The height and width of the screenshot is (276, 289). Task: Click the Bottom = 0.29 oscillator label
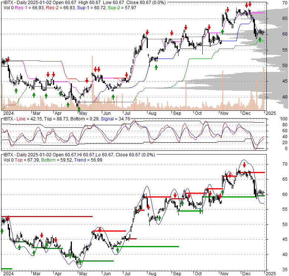pos(84,119)
